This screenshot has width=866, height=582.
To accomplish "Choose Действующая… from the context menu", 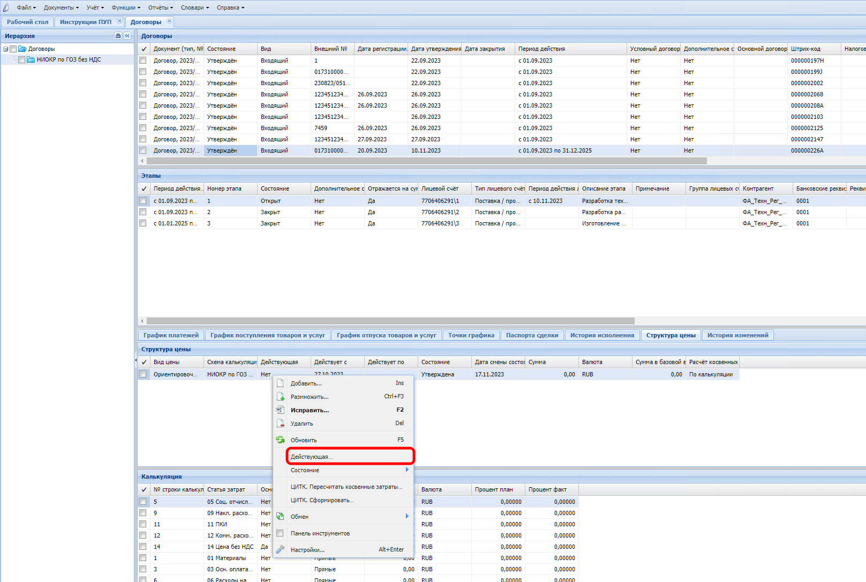I will [312, 457].
